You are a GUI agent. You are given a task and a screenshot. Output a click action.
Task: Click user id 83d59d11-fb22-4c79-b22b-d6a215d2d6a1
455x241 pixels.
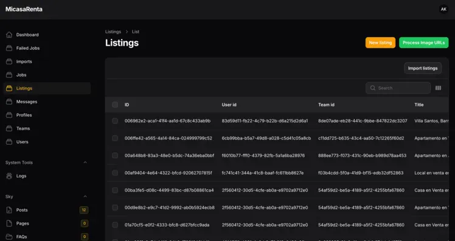pyautogui.click(x=265, y=120)
